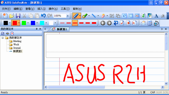Go to next page with right arrow
The height and width of the screenshot is (95, 169).
pyautogui.click(x=109, y=23)
